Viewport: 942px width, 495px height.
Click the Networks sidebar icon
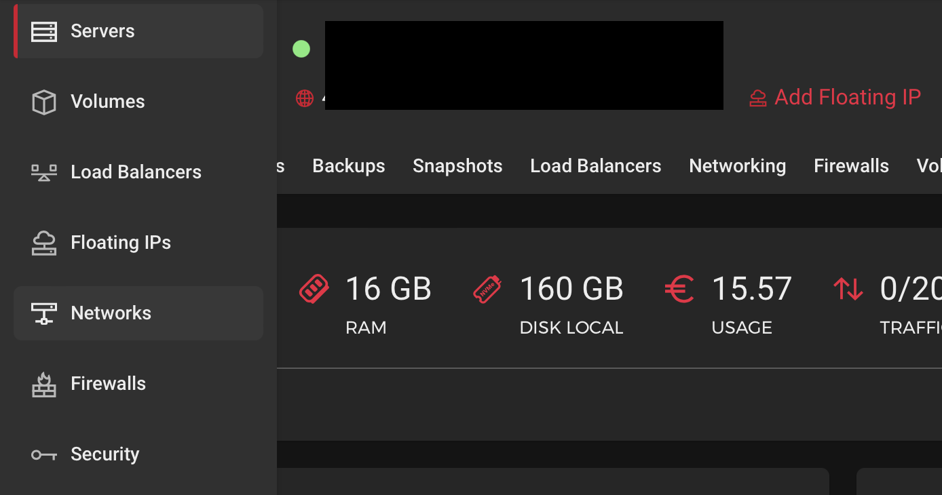(x=44, y=313)
